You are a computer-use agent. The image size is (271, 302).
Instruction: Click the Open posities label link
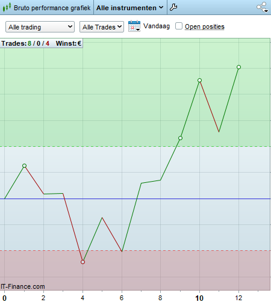pos(205,26)
